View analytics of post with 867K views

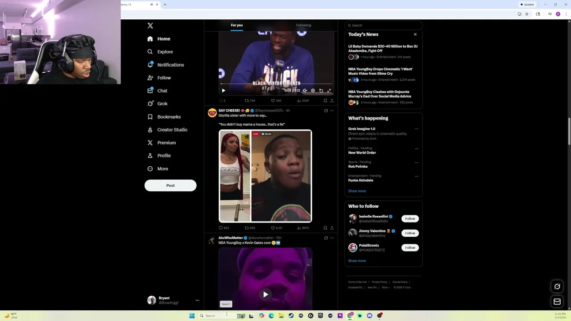302,228
